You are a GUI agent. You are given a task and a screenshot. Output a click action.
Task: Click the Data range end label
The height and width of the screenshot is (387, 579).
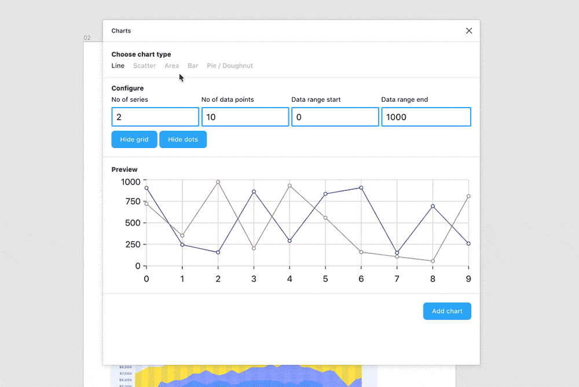click(404, 99)
